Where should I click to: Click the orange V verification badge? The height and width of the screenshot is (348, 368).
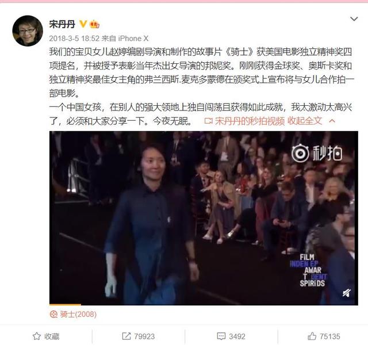83,24
